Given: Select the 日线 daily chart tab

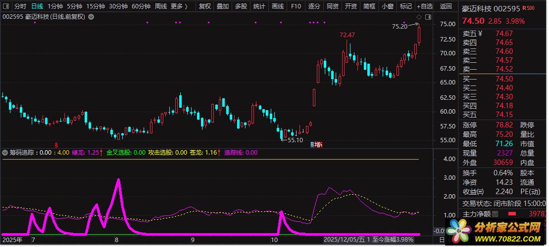Looking at the screenshot, I should [37, 6].
